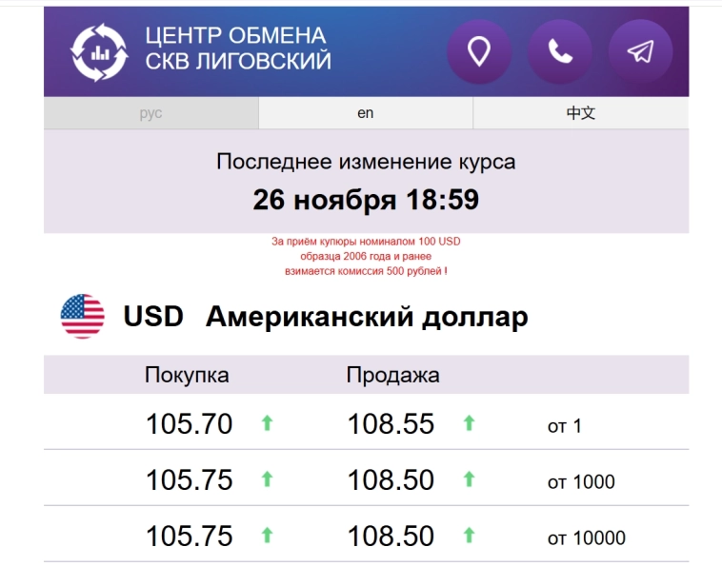Click the 26 ноября 18:59 update time
Image resolution: width=722 pixels, height=566 pixels.
(x=366, y=201)
